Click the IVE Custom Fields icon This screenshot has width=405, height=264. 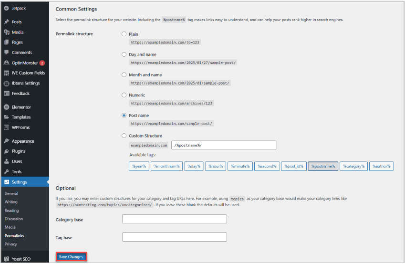point(7,73)
